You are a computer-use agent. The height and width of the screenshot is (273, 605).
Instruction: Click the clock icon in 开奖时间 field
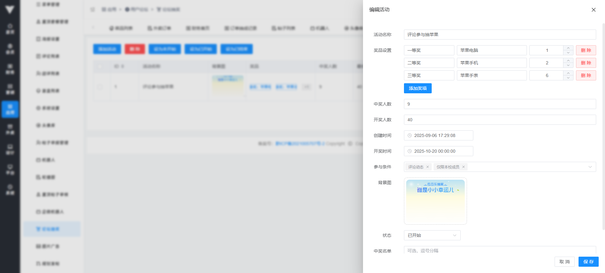410,151
